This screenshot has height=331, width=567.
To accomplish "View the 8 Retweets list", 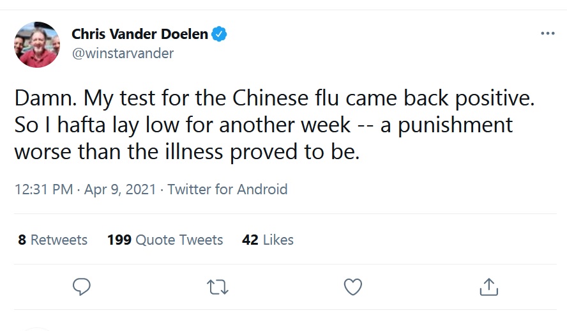I will (x=53, y=240).
